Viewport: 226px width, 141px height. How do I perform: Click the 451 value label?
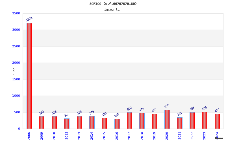click(217, 110)
